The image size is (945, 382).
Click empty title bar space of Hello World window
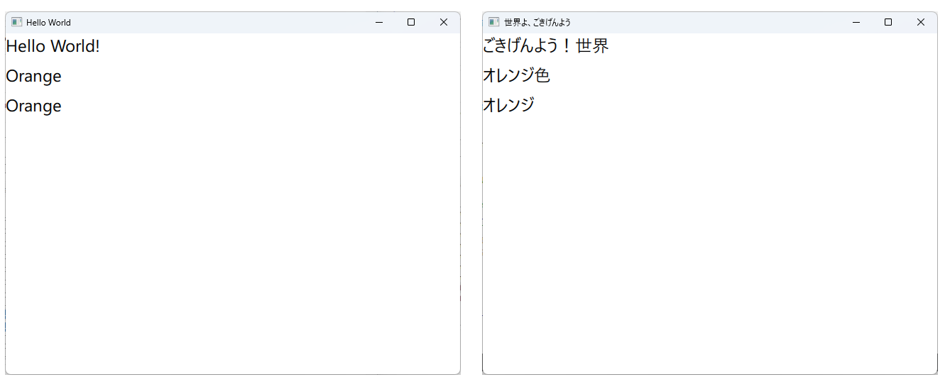213,22
